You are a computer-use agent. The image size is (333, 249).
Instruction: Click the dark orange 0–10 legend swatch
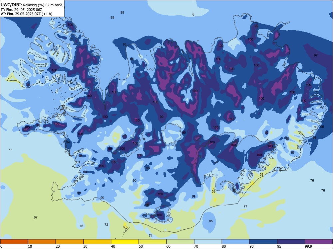pos(14,242)
